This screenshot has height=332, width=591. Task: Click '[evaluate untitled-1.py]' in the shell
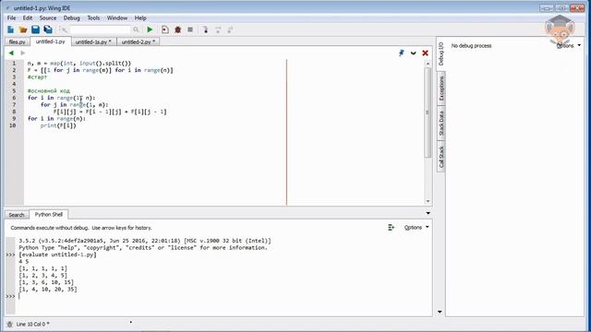[57, 255]
